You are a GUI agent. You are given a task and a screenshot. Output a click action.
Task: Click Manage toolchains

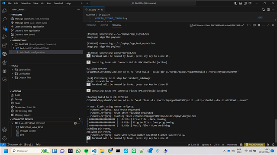click(25, 19)
